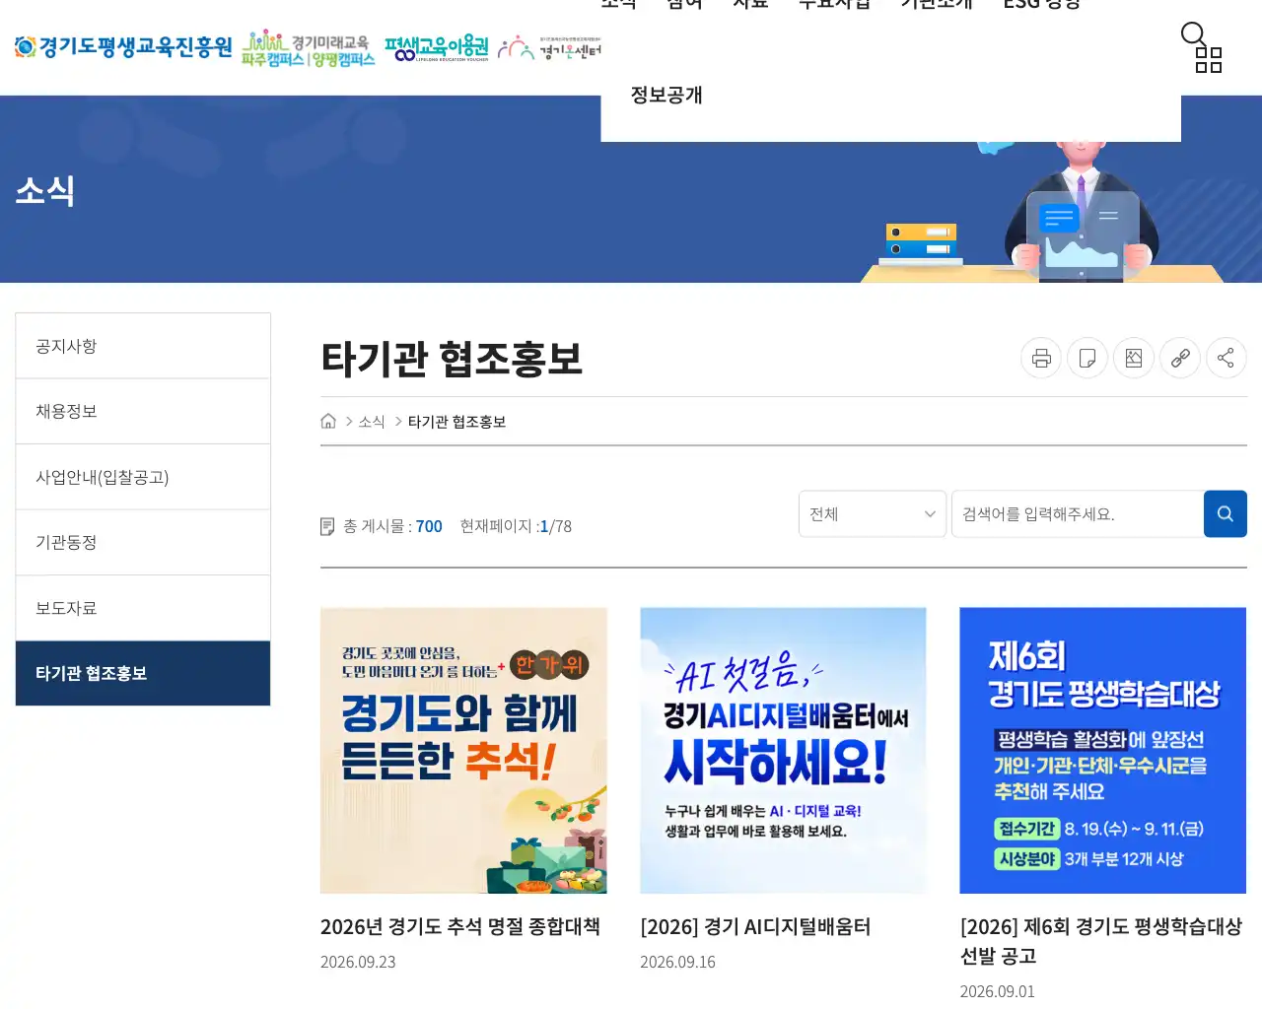Open the 제6회 경기도 평생학습대상 thumbnail

pos(1103,751)
